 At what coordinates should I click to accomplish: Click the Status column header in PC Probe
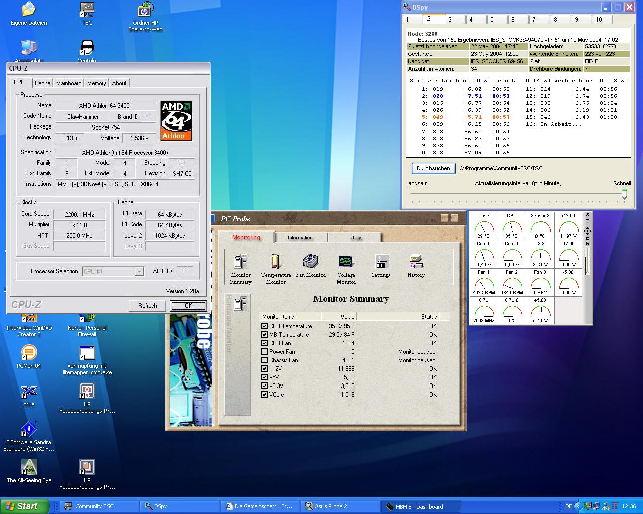[x=397, y=317]
